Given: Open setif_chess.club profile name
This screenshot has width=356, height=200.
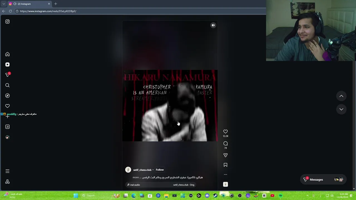Looking at the screenshot, I should click(x=142, y=170).
